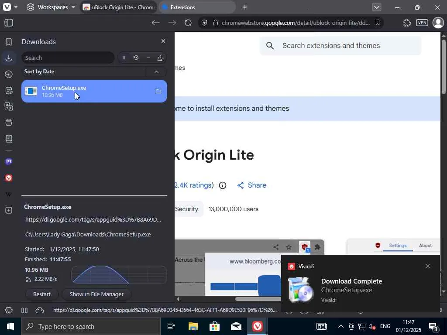Viewport: 447px width, 335px height.
Task: Clear finished downloads with broom icon
Action: point(160,58)
